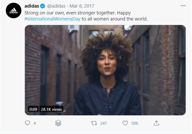This screenshot has height=134, width=192.
Task: Click the bold adidas display name
Action: point(32,6)
